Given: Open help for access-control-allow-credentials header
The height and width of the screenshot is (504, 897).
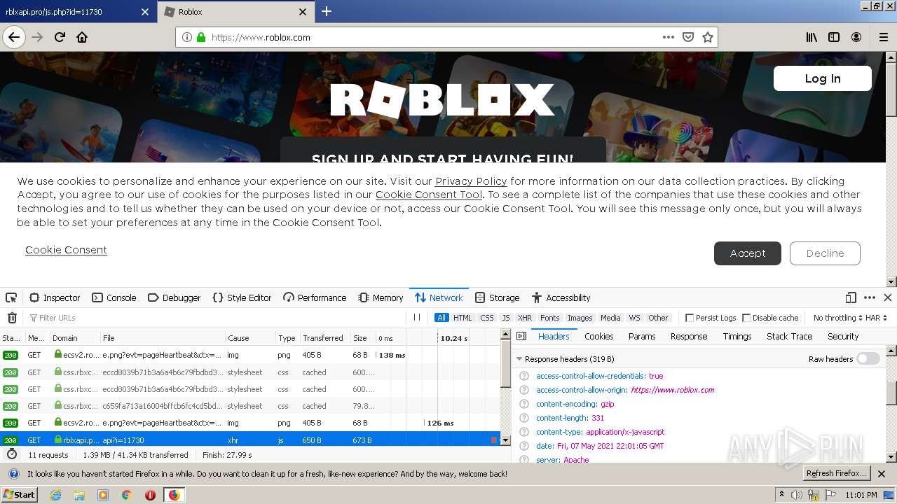Looking at the screenshot, I should tap(523, 376).
